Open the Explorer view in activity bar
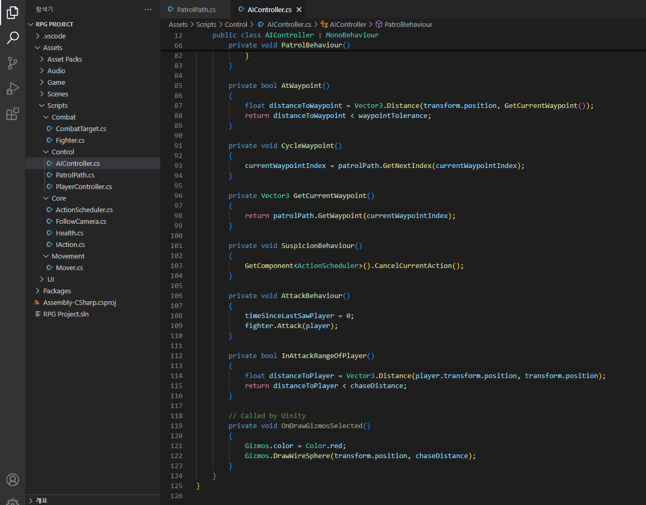The width and height of the screenshot is (646, 505). (13, 13)
